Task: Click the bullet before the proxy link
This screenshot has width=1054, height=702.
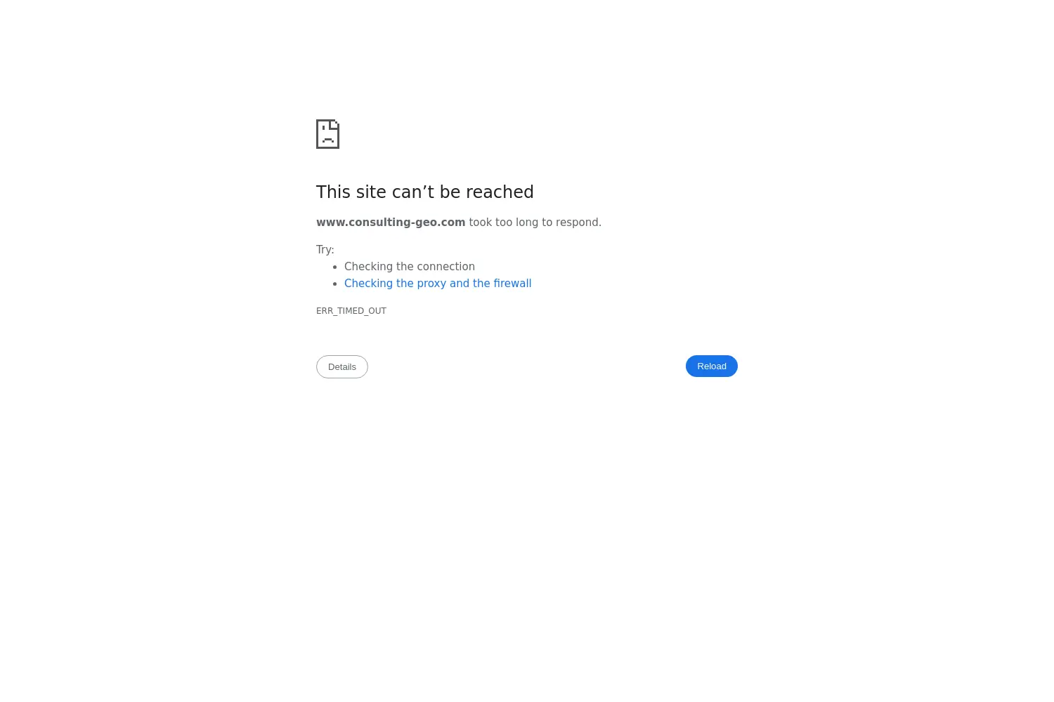Action: [335, 284]
